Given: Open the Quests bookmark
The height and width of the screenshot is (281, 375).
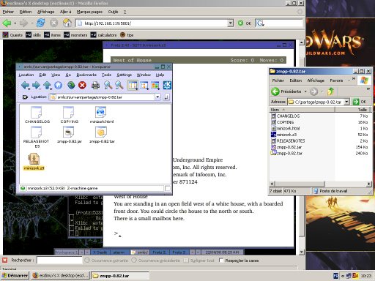Looking at the screenshot, I should [x=12, y=35].
